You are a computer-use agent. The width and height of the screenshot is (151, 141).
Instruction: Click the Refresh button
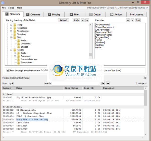(x=64, y=20)
